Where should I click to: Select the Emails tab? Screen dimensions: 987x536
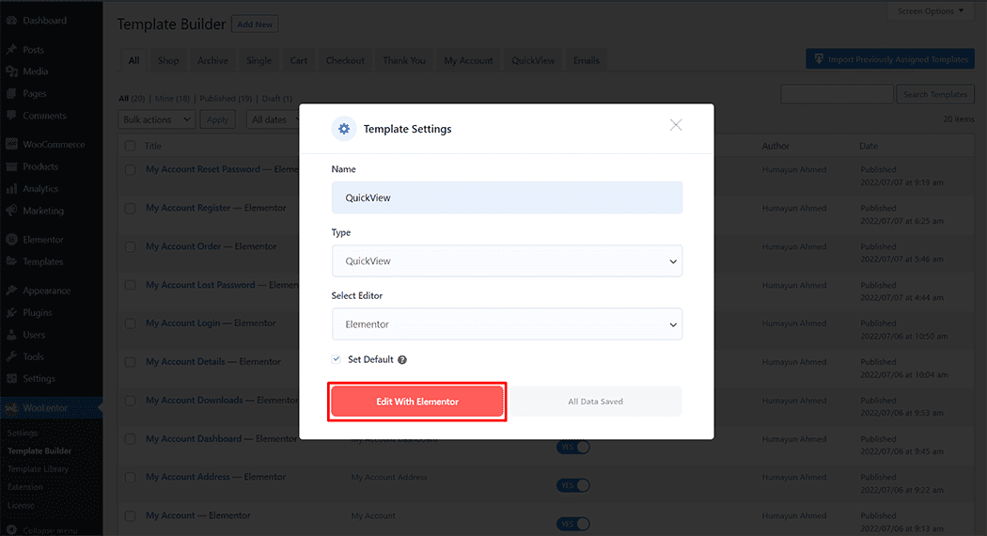point(586,61)
